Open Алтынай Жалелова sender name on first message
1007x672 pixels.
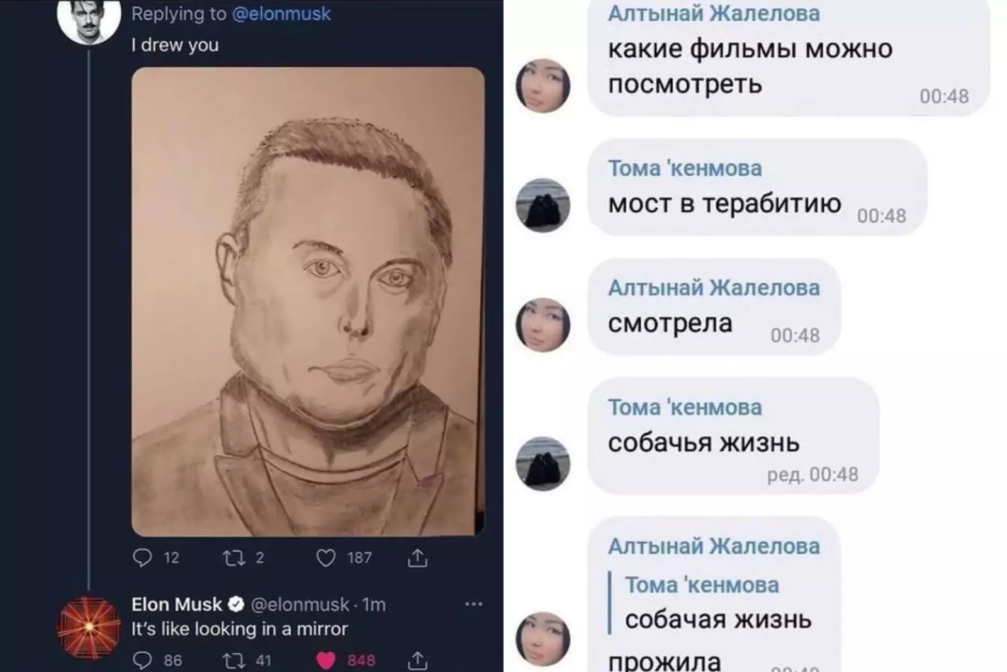(x=714, y=13)
